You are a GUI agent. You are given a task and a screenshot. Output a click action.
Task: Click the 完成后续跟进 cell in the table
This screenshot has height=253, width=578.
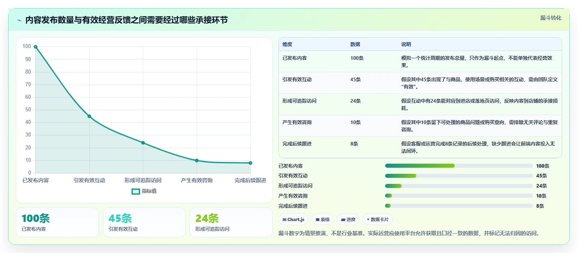tap(297, 144)
